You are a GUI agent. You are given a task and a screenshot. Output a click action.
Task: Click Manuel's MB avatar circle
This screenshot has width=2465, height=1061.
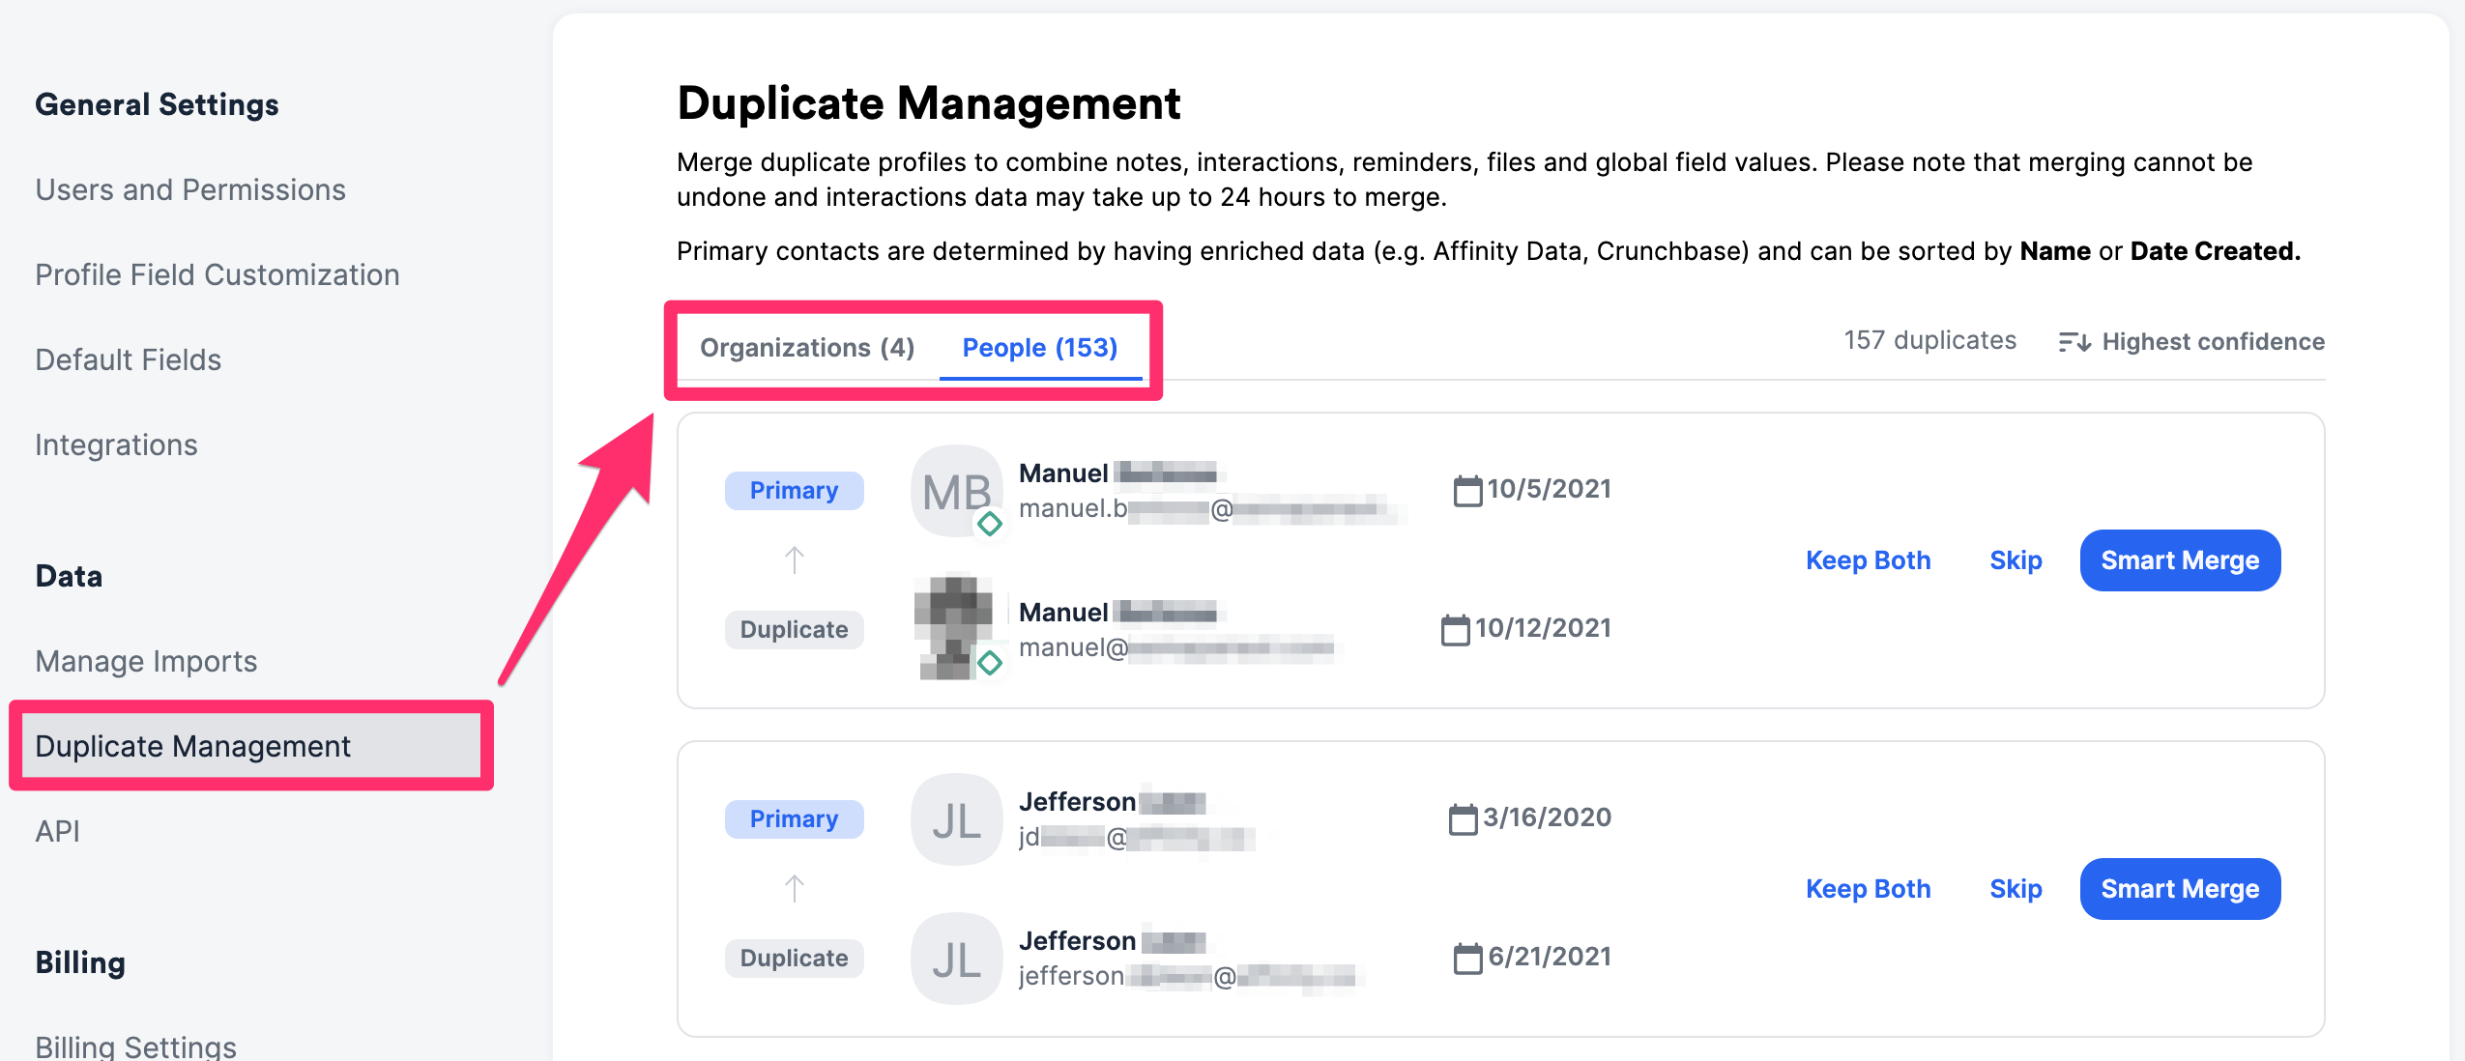[956, 491]
